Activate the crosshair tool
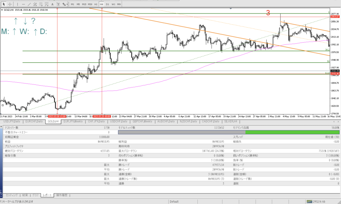Viewport: 341px width, 204px height. coord(10,4)
